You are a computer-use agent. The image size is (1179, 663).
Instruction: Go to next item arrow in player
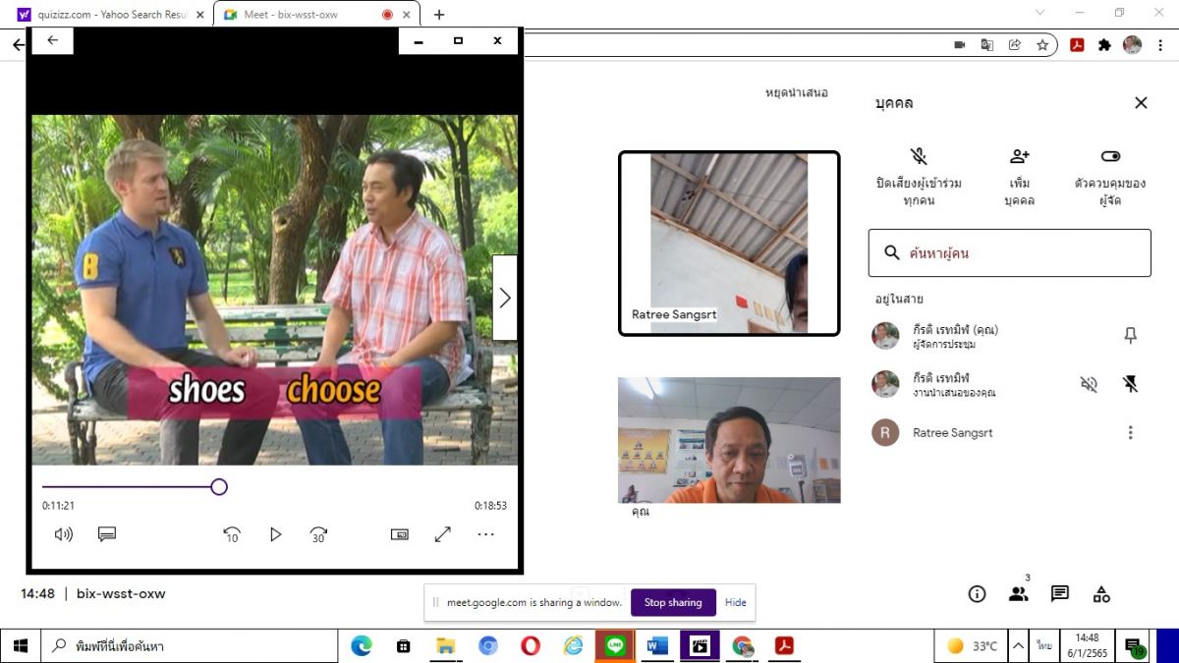click(504, 298)
